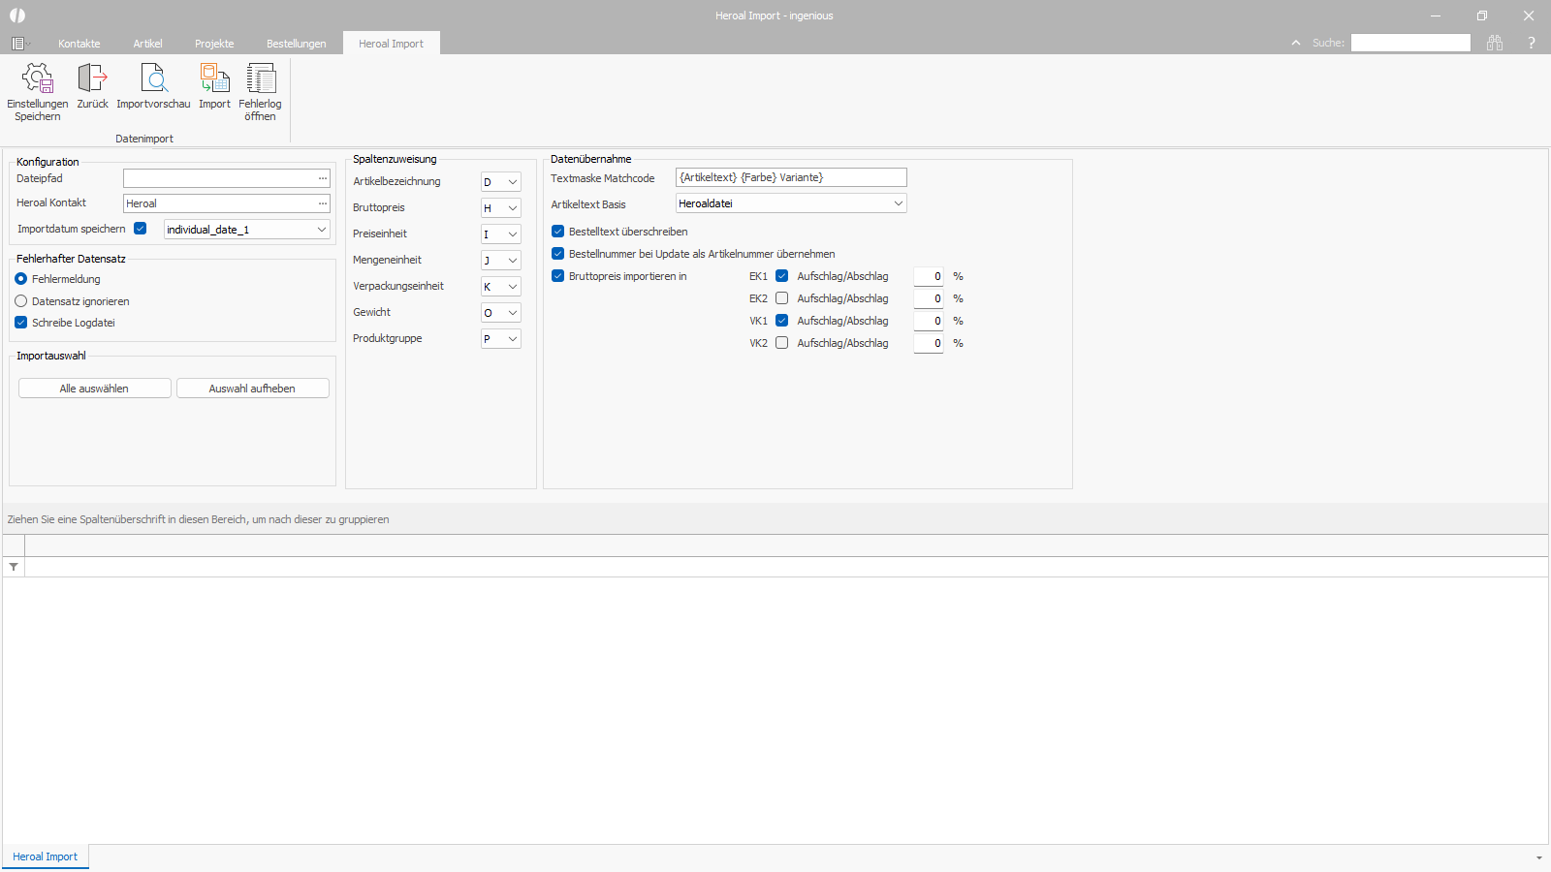Open the application menu icon at top-left
This screenshot has width=1551, height=872.
[18, 44]
